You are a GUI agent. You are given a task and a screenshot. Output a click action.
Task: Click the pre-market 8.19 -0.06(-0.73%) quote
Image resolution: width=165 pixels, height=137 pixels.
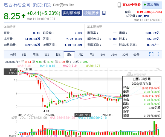pyautogui.click(x=149, y=12)
